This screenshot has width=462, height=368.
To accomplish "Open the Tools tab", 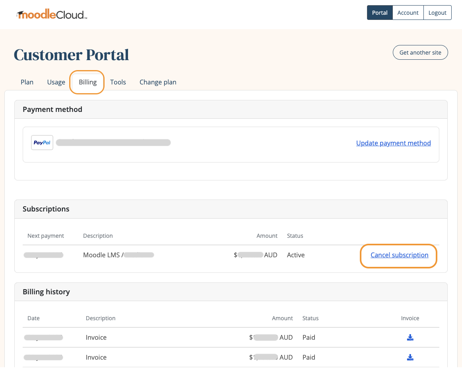I will [118, 82].
